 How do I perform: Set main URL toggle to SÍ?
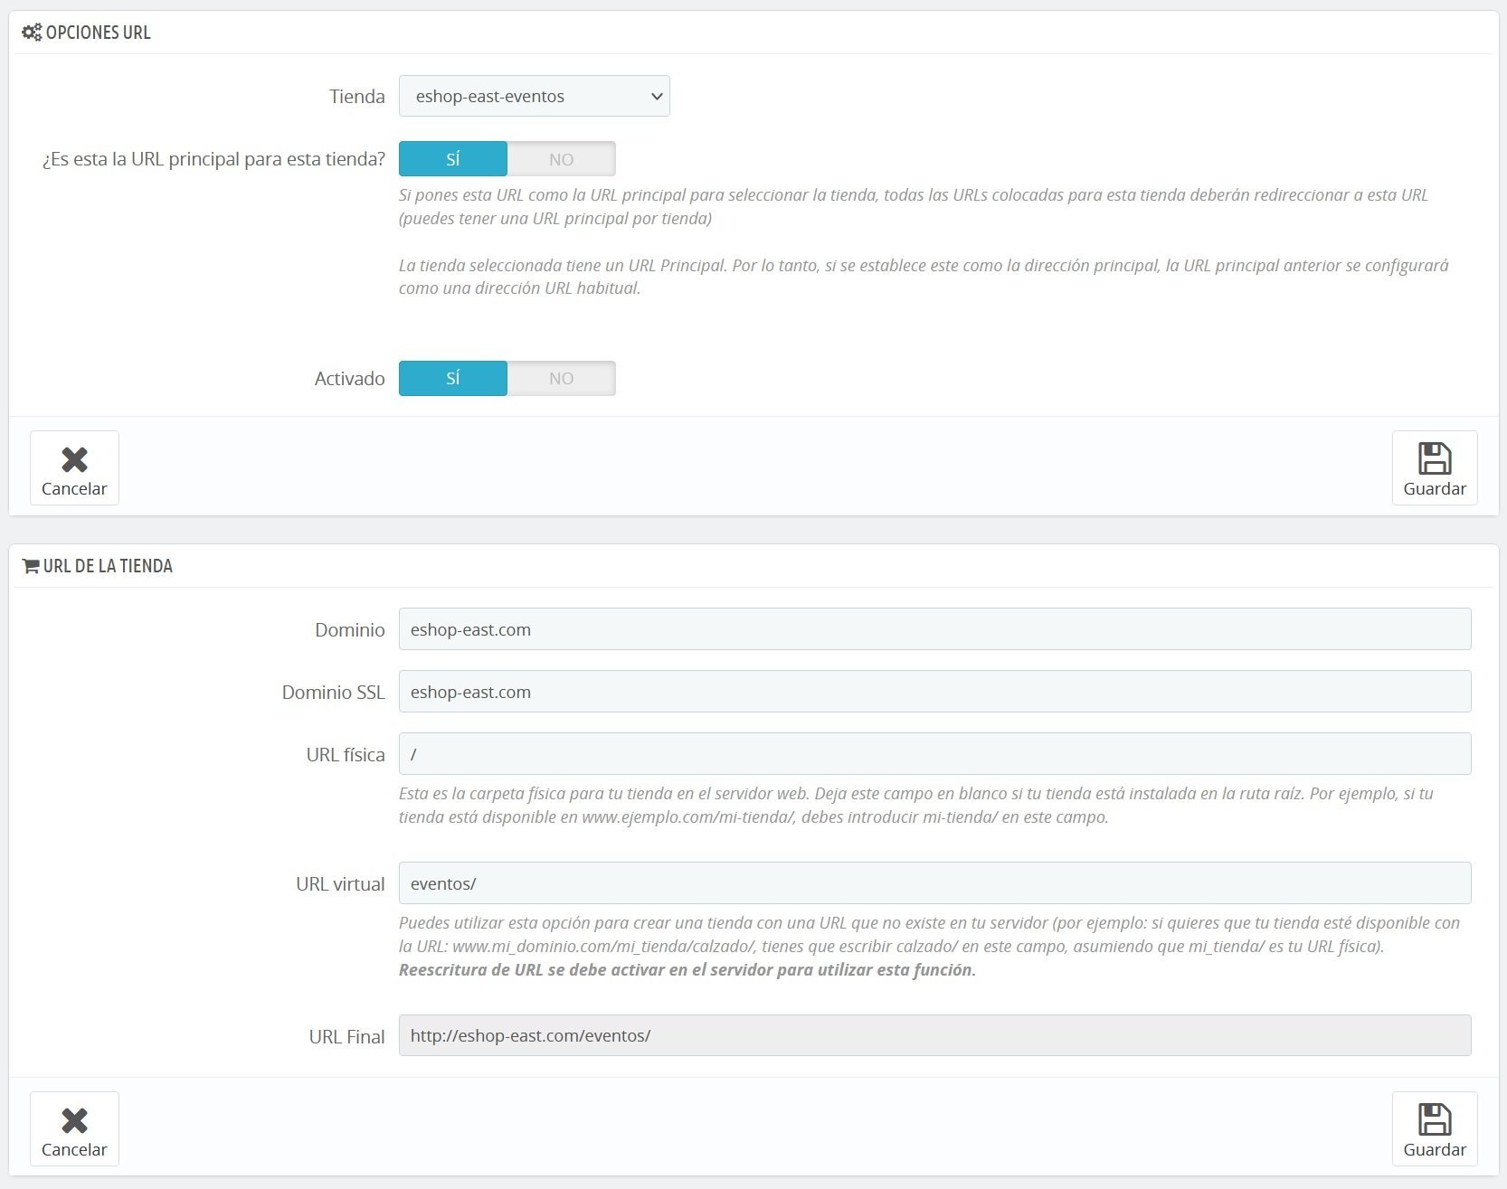[453, 159]
